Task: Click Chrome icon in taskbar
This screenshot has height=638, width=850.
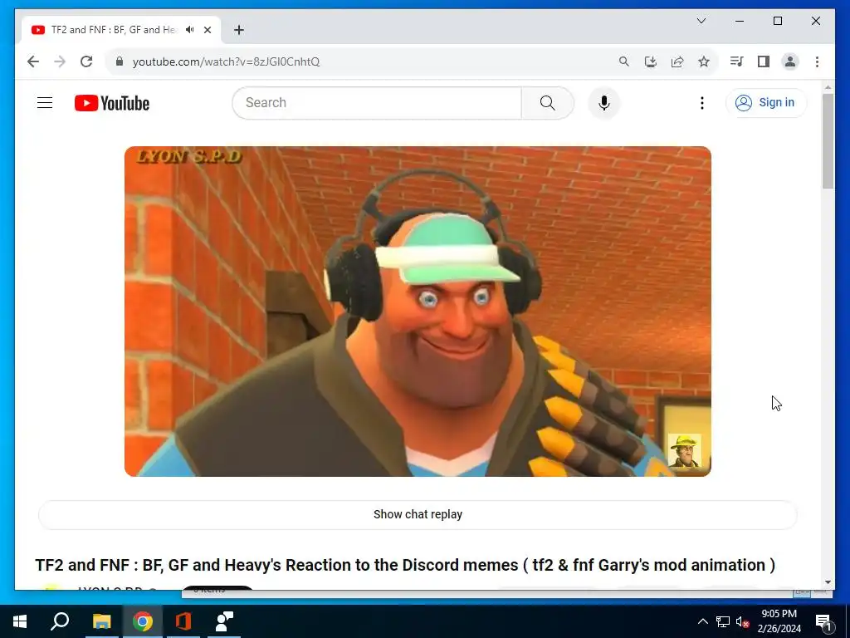Action: click(x=142, y=621)
